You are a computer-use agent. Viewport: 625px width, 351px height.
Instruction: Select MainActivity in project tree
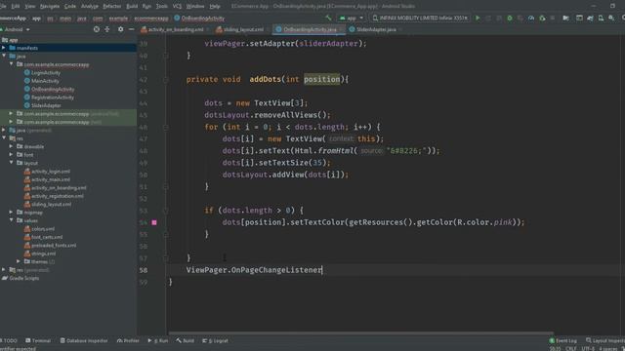[45, 81]
